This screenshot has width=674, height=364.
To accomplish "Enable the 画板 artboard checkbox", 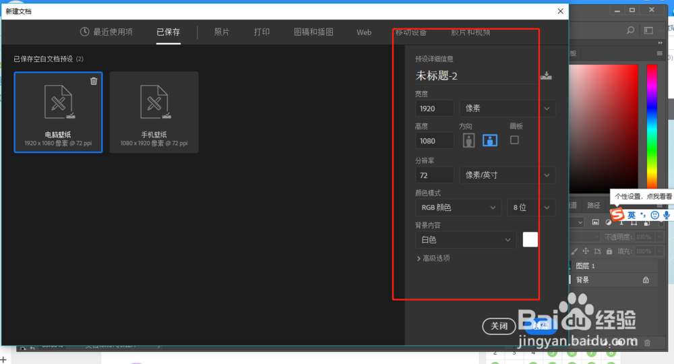I will [x=514, y=140].
